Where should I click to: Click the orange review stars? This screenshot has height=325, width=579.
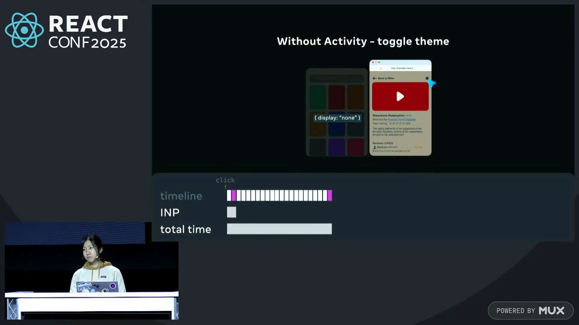(418, 147)
